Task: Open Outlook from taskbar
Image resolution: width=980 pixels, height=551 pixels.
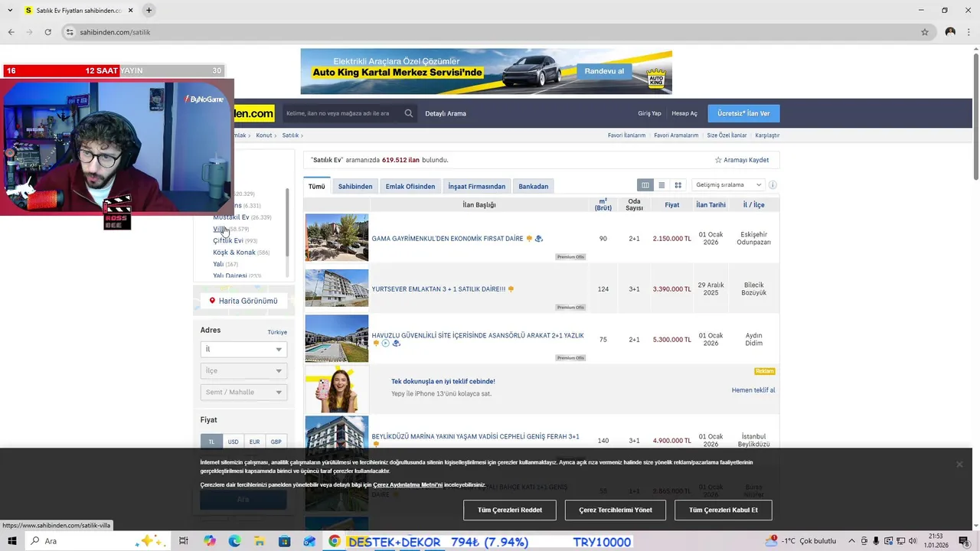Action: coord(309,541)
